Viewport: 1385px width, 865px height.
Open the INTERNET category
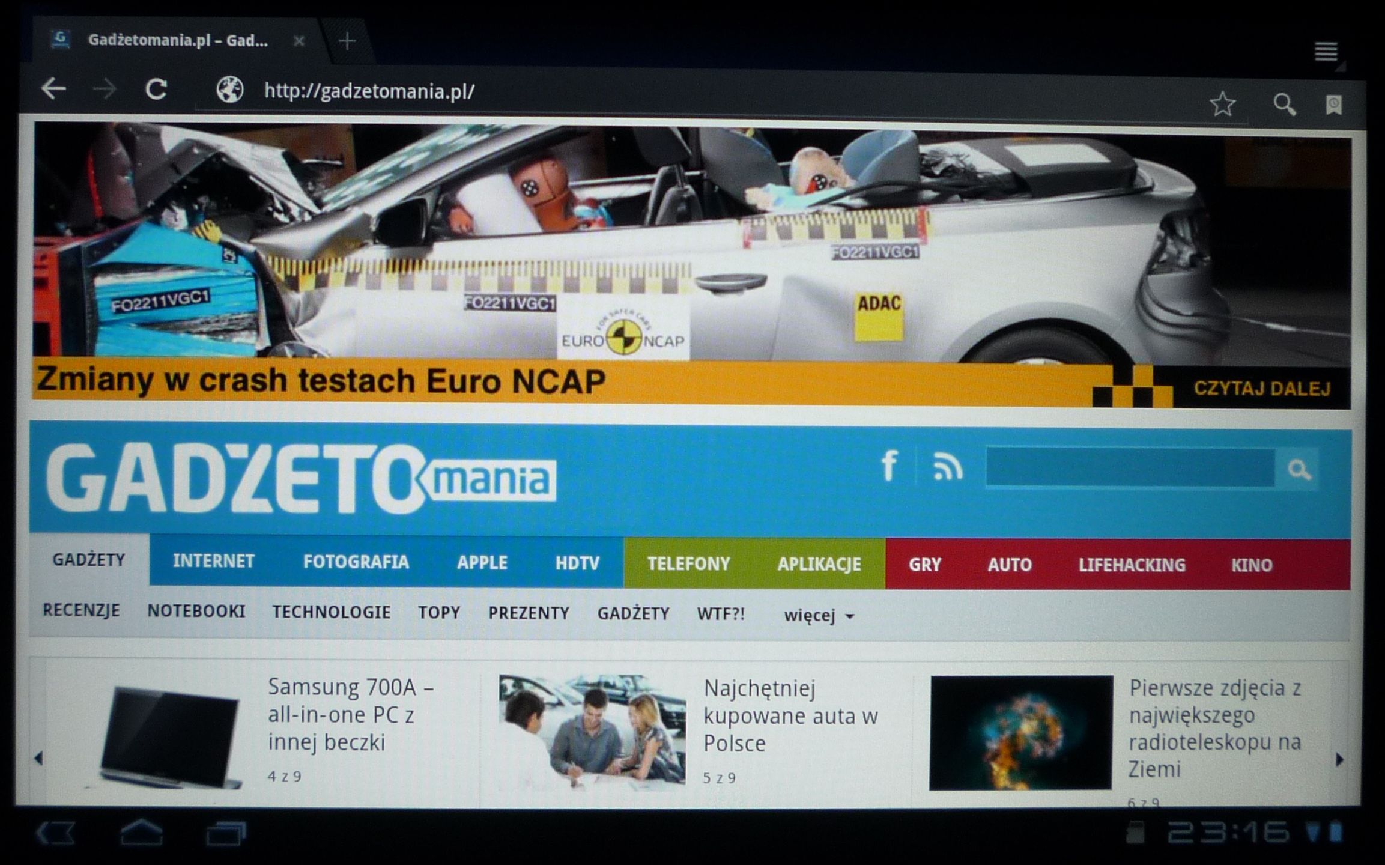click(214, 561)
